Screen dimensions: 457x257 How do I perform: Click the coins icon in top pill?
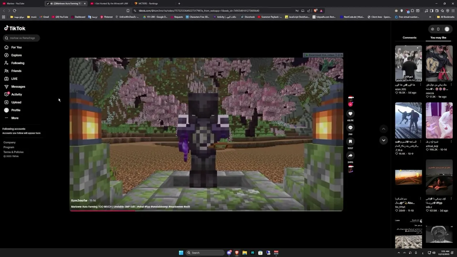(432, 29)
